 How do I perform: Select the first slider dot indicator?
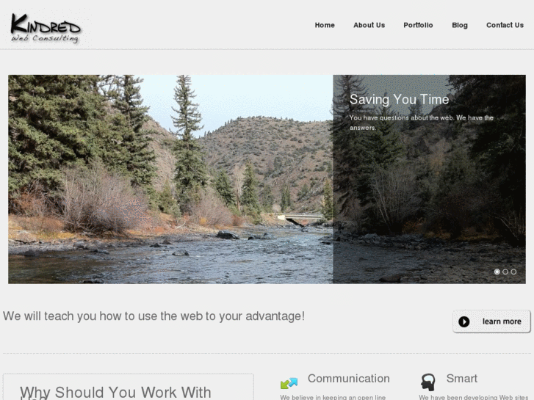[497, 272]
